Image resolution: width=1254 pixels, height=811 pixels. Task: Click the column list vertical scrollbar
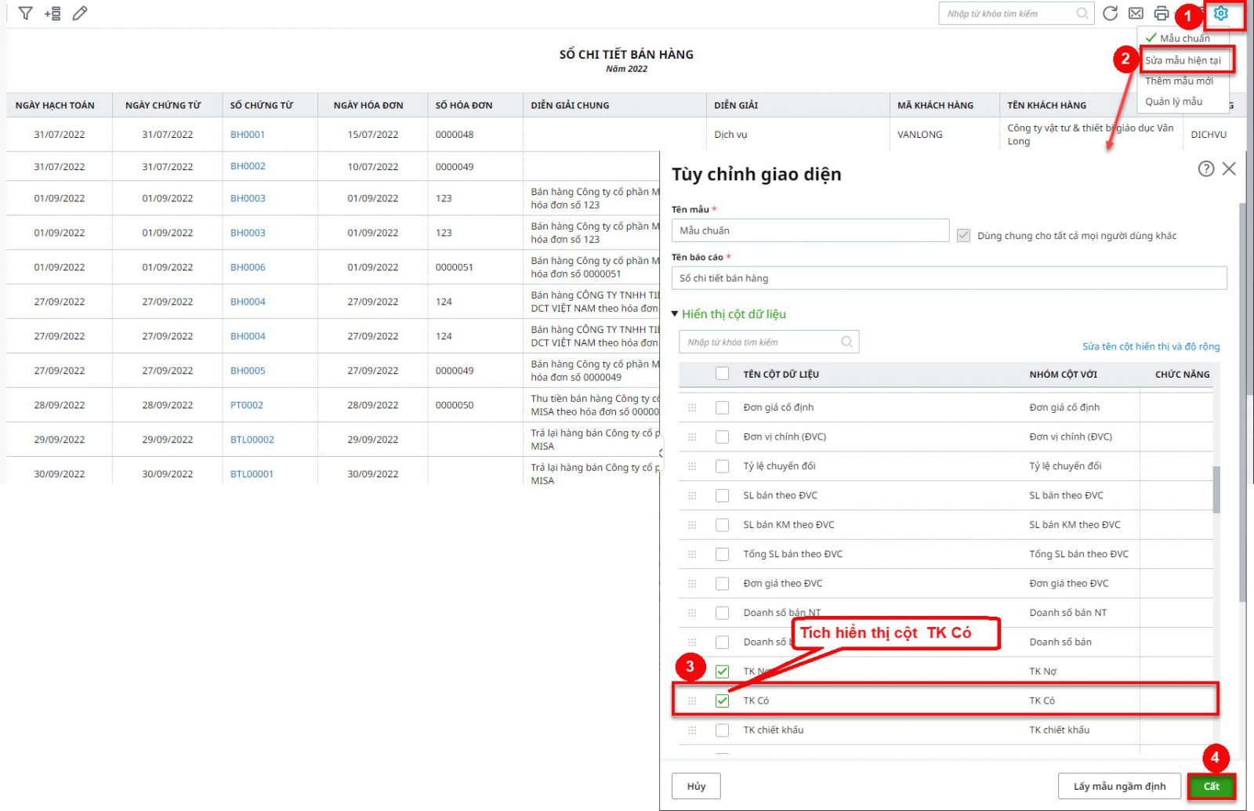point(1216,490)
